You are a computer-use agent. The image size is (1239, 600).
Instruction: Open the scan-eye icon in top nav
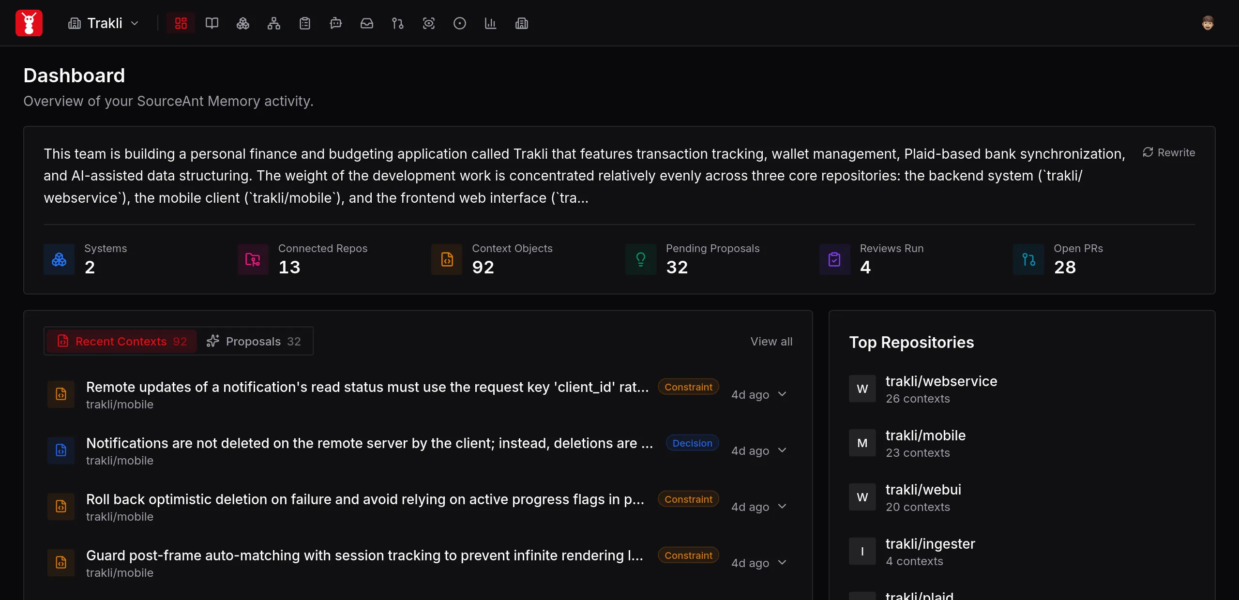[x=429, y=23]
